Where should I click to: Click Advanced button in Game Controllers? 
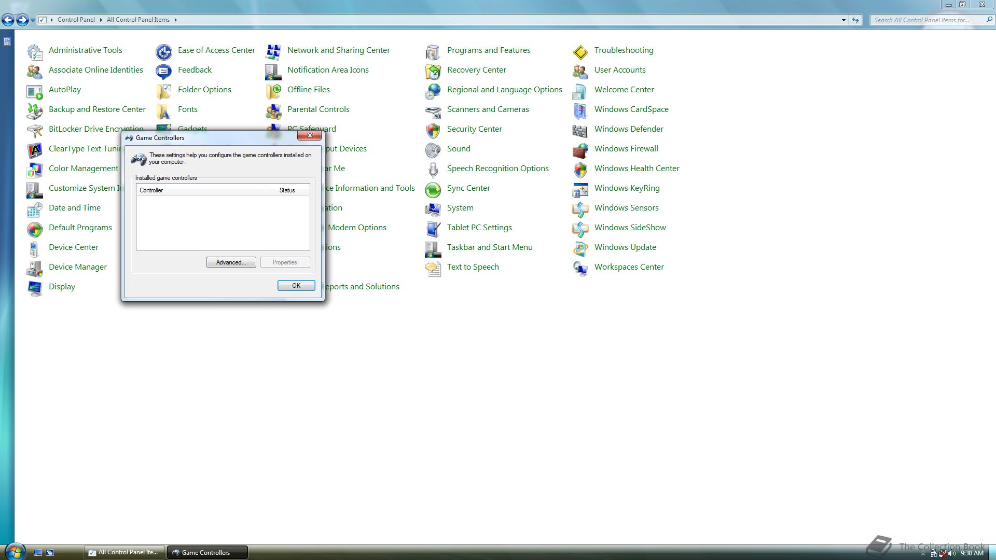coord(231,262)
